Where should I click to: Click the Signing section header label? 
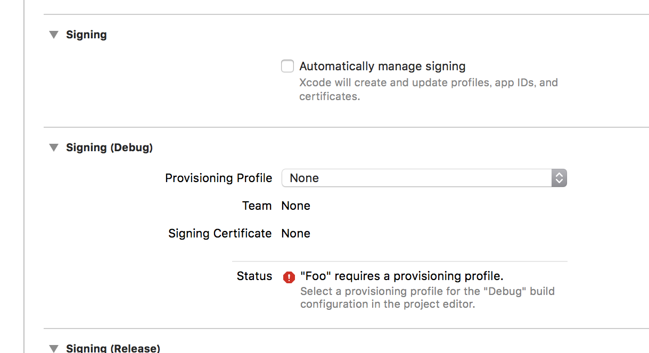pyautogui.click(x=86, y=34)
